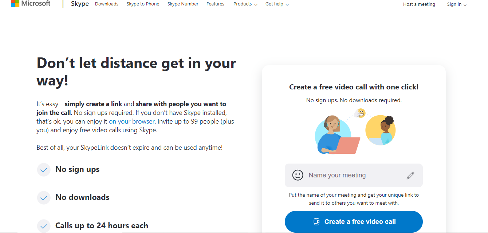Image resolution: width=488 pixels, height=233 pixels.
Task: Expand the Products dropdown menu
Action: point(245,4)
